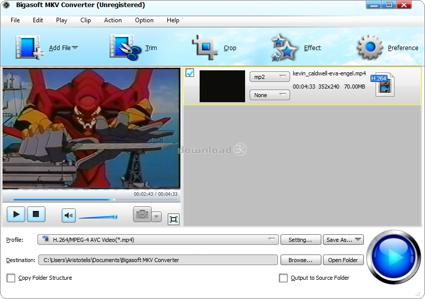Click the Browse... button
Viewport: 425px width, 299px height.
click(301, 260)
